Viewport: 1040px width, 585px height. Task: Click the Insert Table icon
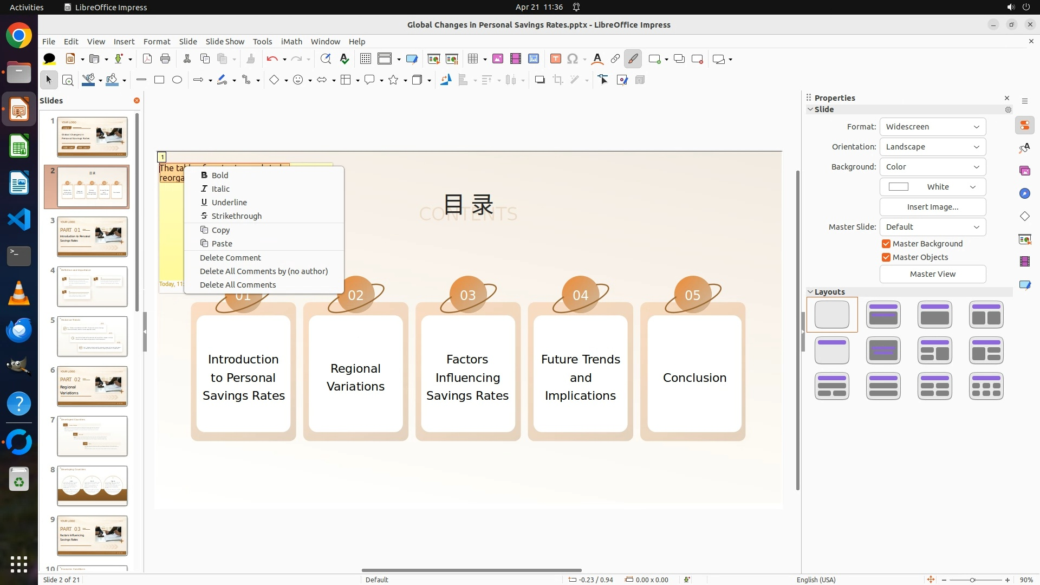click(x=473, y=59)
